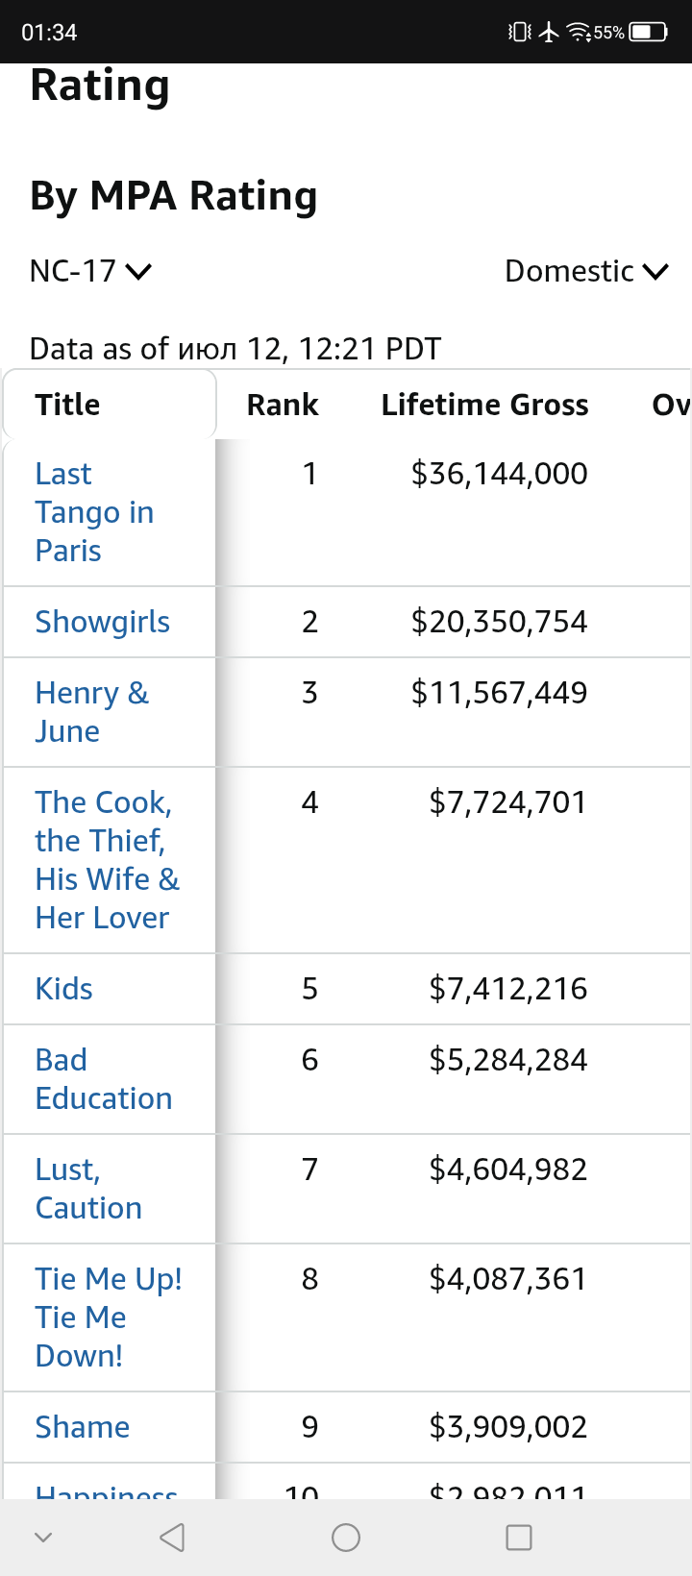
Task: Open The Cook, the Thief link
Action: [x=107, y=860]
